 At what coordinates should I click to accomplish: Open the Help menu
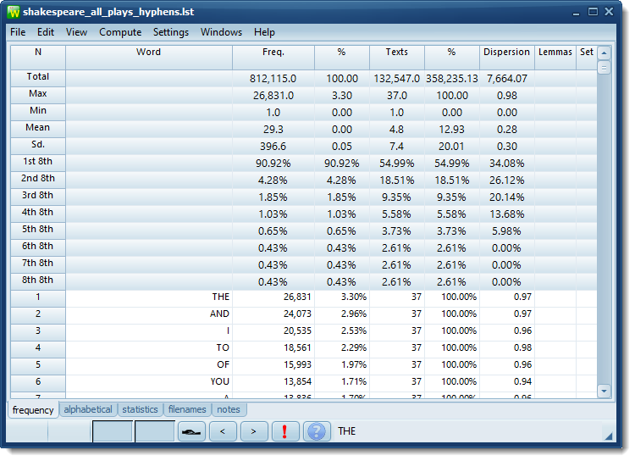point(264,32)
